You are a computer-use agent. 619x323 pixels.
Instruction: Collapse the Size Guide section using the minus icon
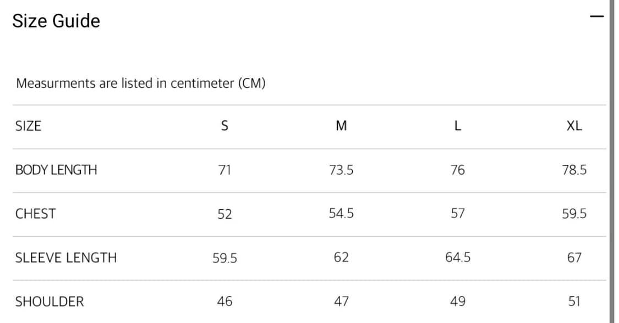596,16
